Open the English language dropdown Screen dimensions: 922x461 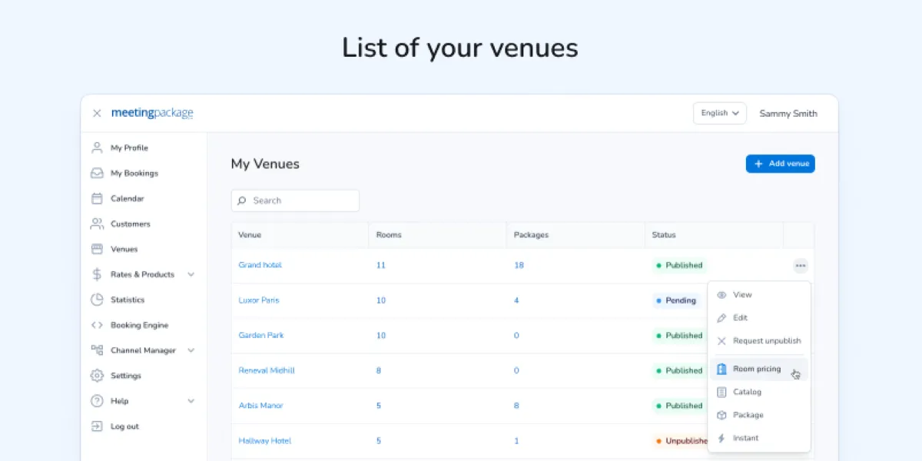[719, 113]
